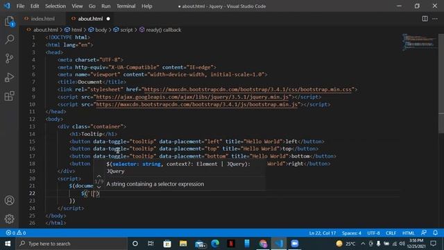Open the bootstrap.min.js URL link

point(197,104)
